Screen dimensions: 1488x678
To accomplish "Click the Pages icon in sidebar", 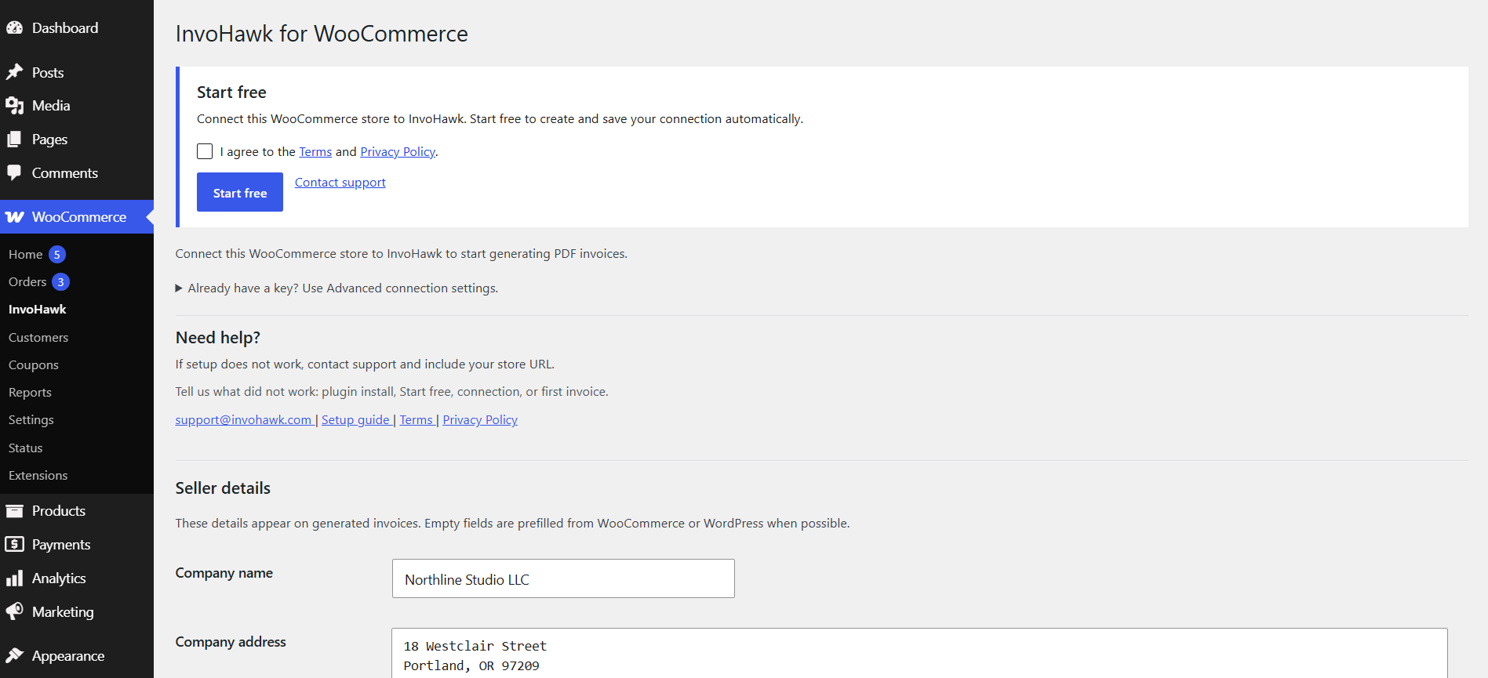I will pyautogui.click(x=14, y=140).
